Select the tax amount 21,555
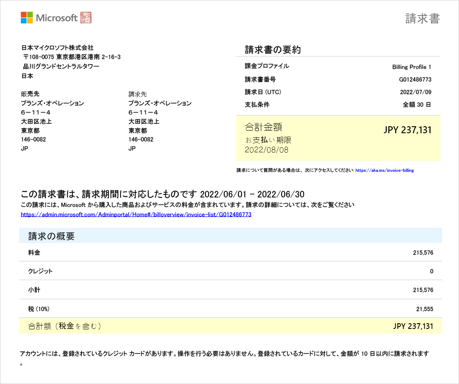The width and height of the screenshot is (459, 384). tap(424, 309)
